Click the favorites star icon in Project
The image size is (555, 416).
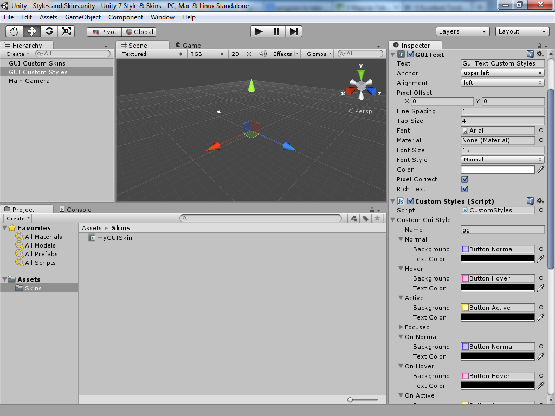(x=377, y=218)
